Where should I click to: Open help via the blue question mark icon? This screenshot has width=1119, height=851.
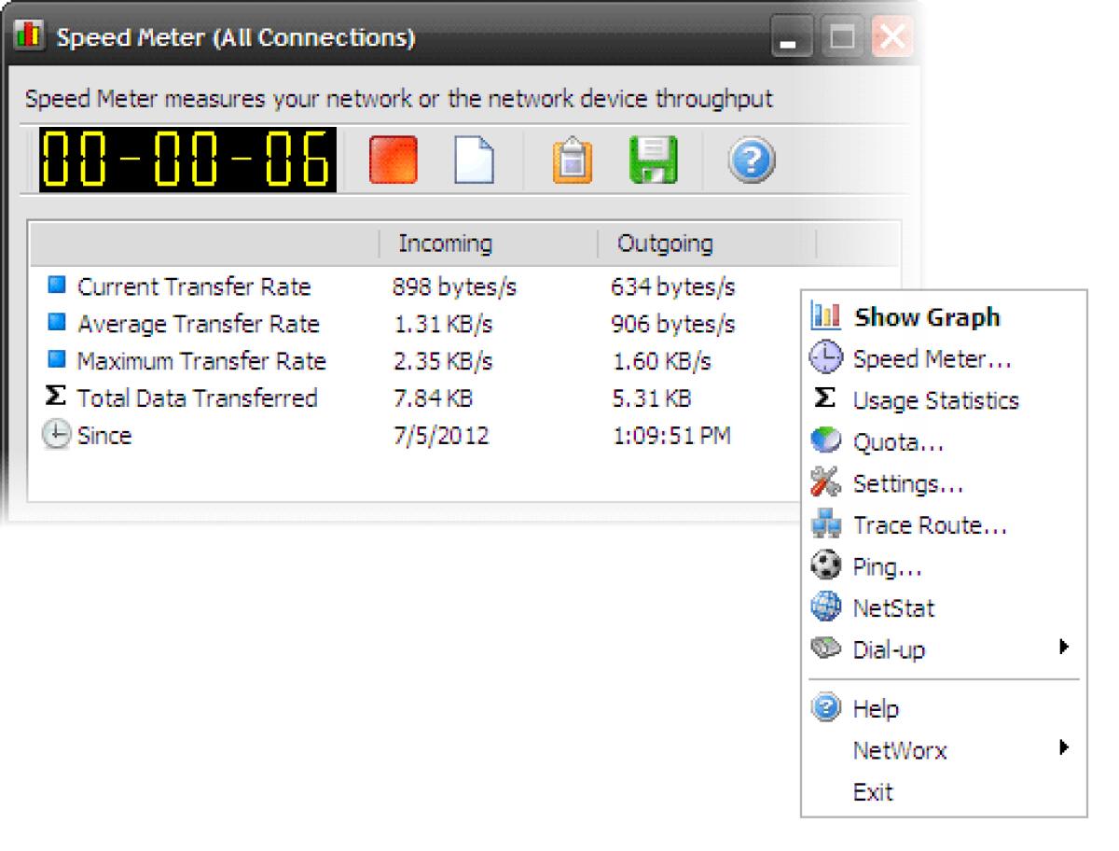tap(751, 160)
